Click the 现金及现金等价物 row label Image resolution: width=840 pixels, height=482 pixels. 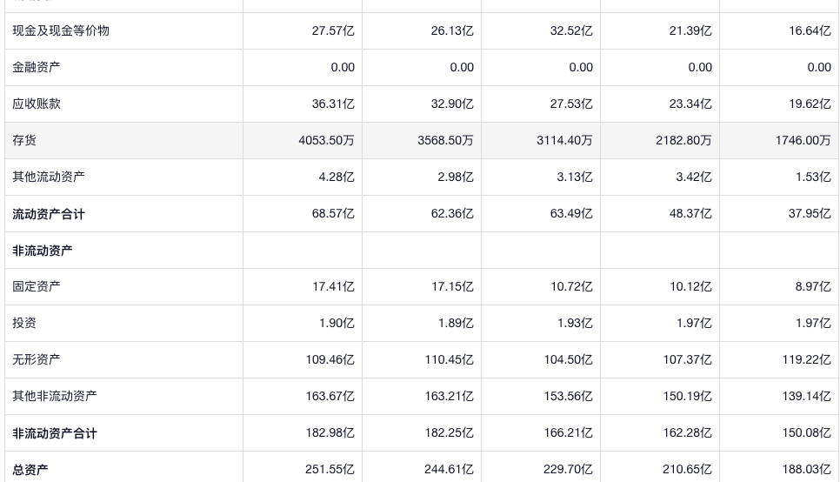(61, 30)
